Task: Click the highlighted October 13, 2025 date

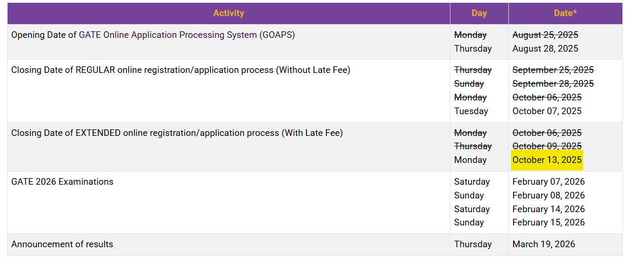Action: pos(547,160)
